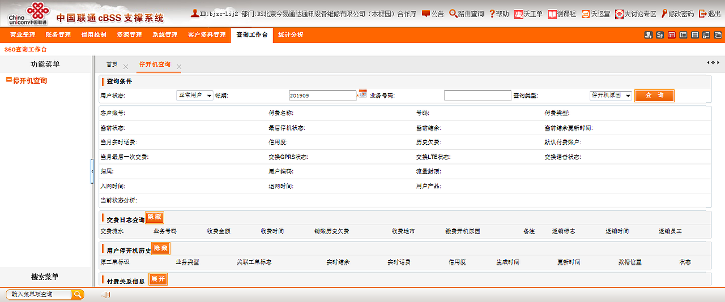The height and width of the screenshot is (302, 725).
Task: Click the 返销员工 column header
Action: pyautogui.click(x=670, y=231)
